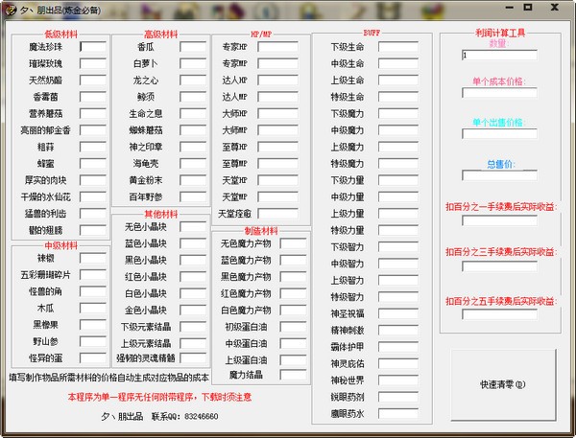This screenshot has height=438, width=576.
Task: Click the 鹰眼药水 input field
Action: coord(398,414)
